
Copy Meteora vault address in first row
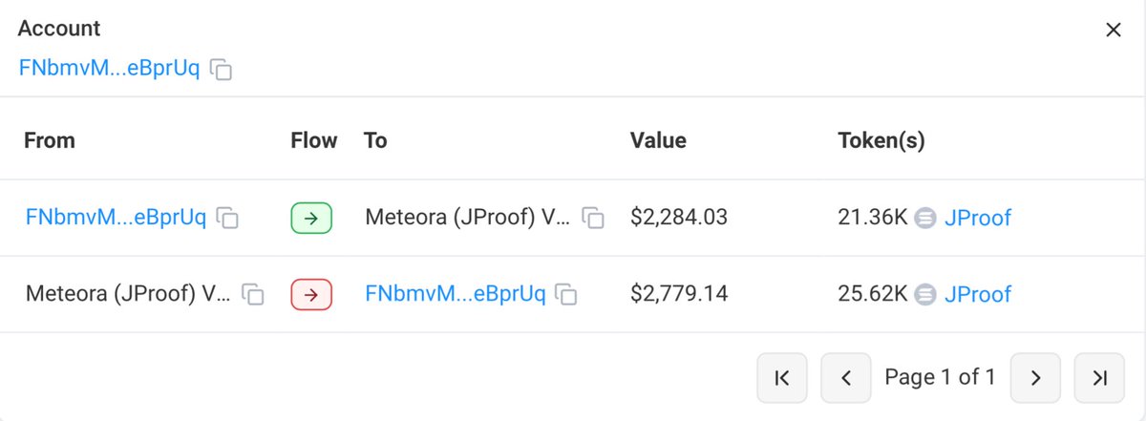pyautogui.click(x=594, y=218)
